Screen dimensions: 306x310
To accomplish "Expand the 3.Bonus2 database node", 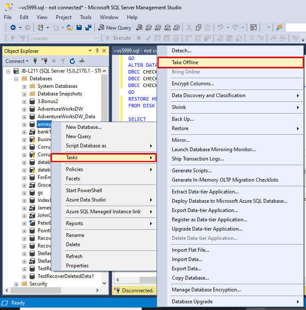I will (24, 102).
